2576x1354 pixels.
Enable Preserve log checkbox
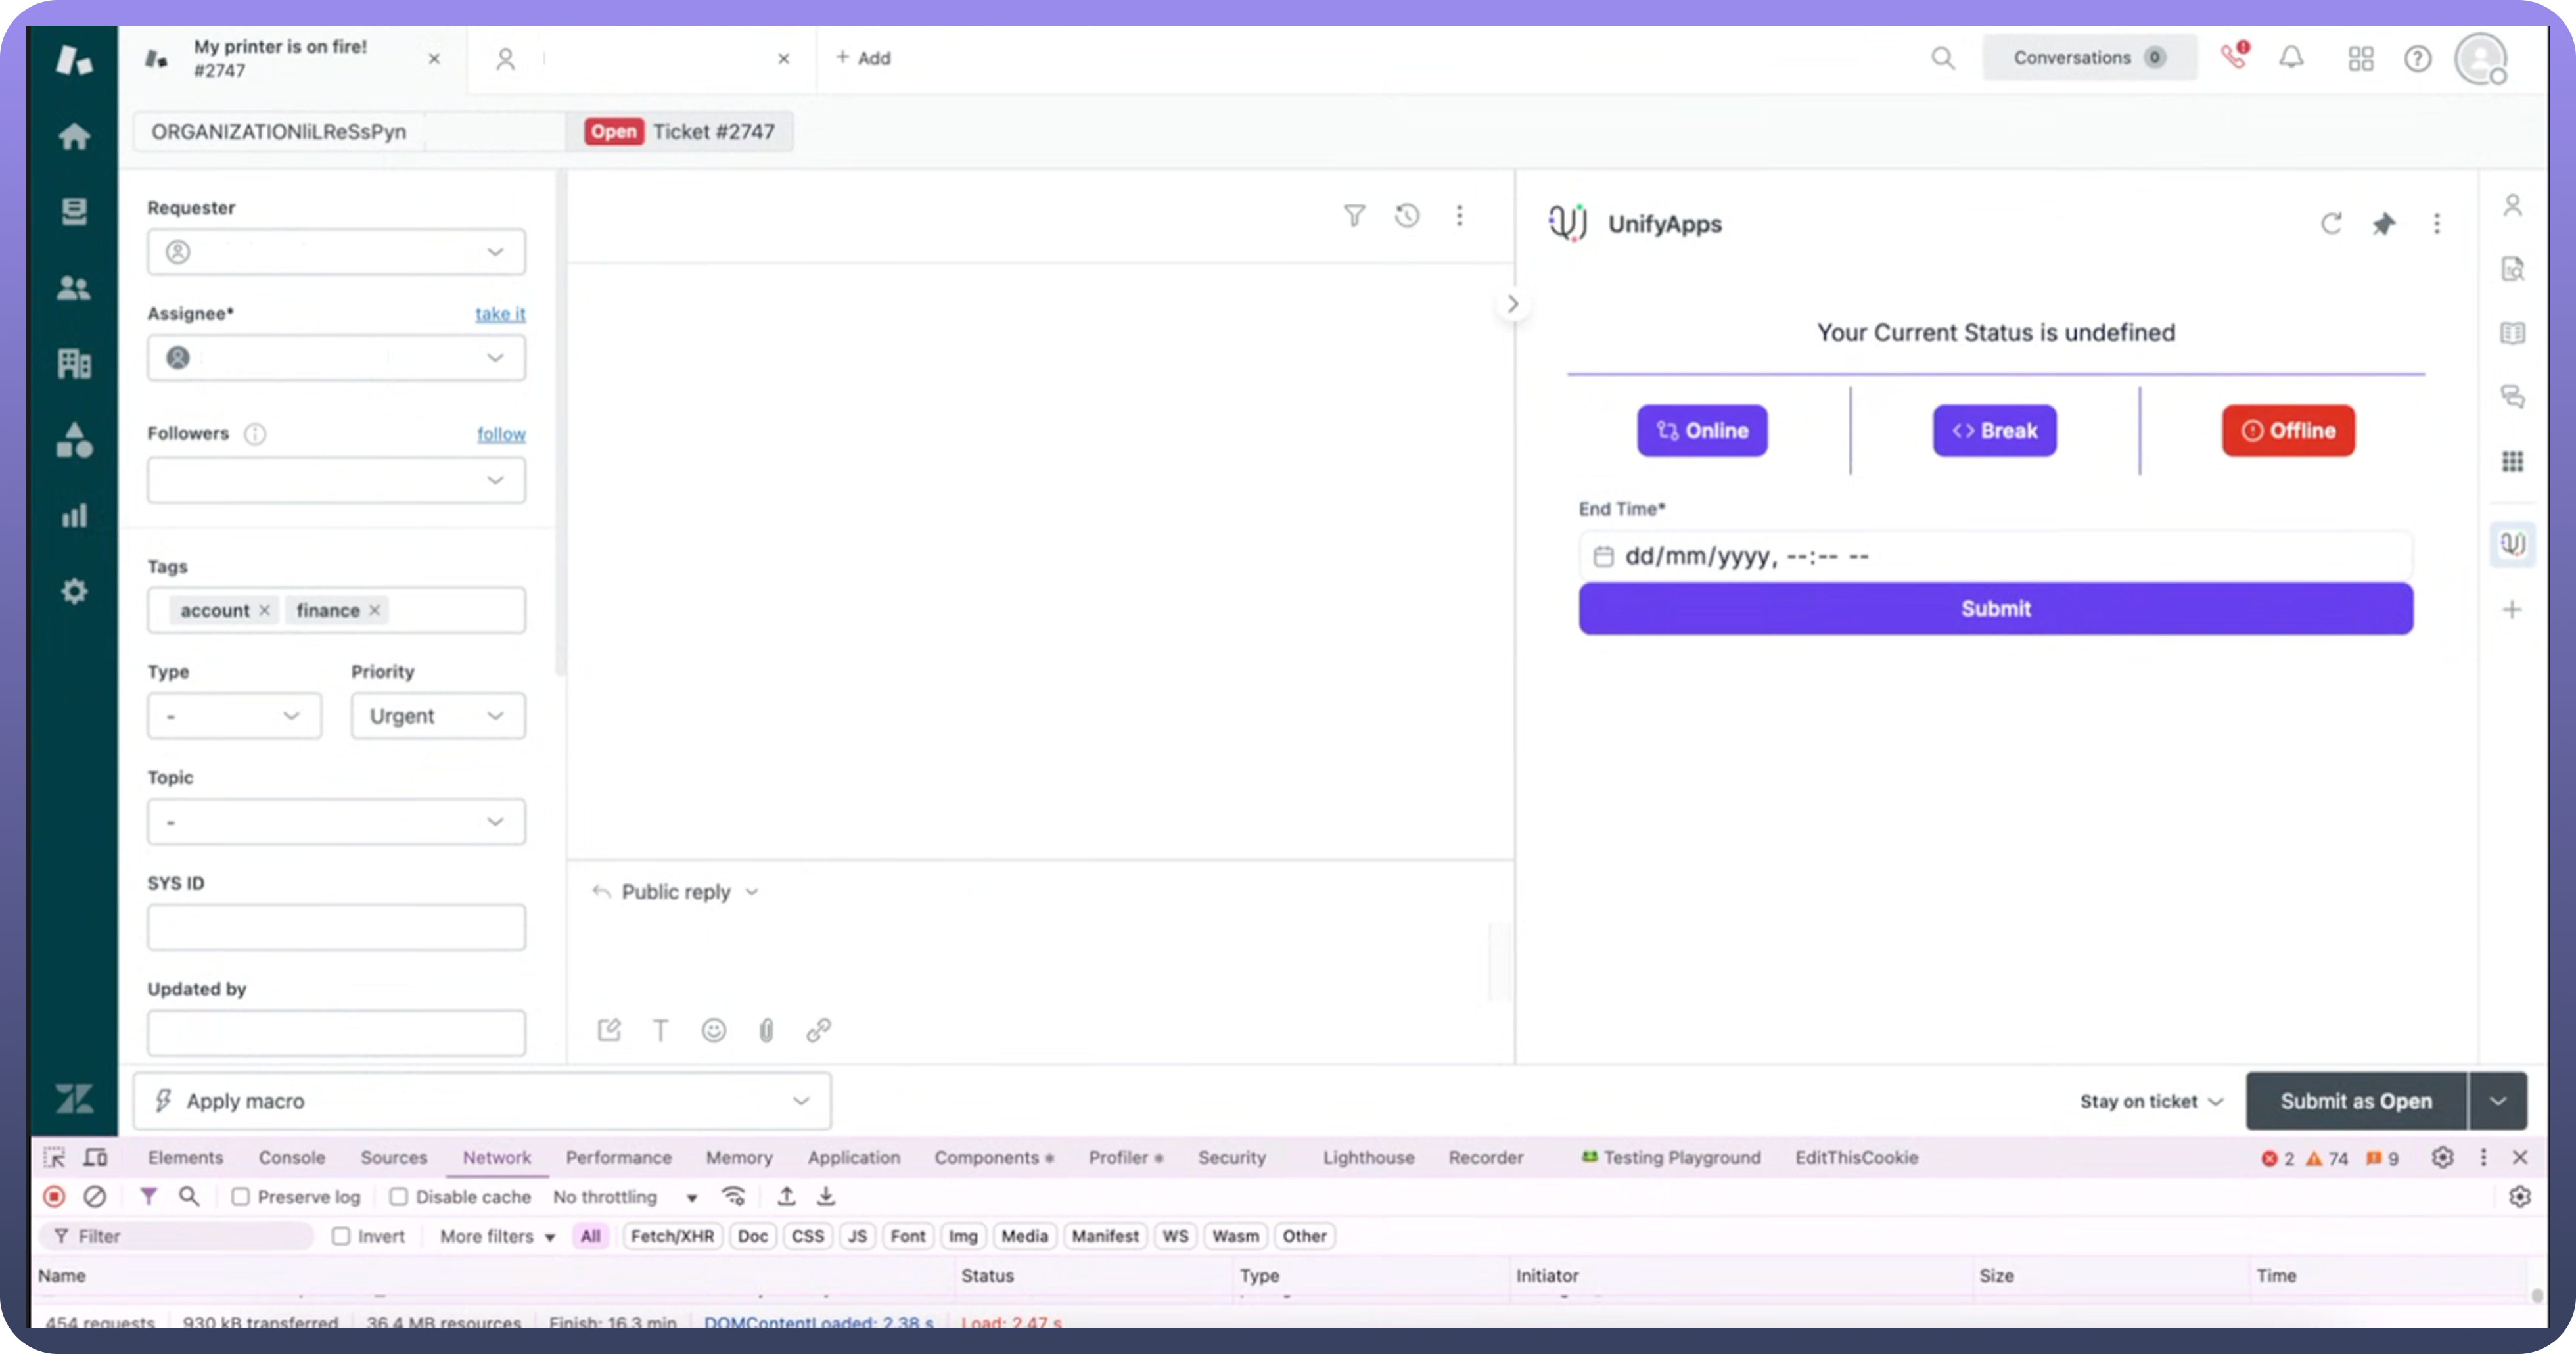pos(241,1197)
